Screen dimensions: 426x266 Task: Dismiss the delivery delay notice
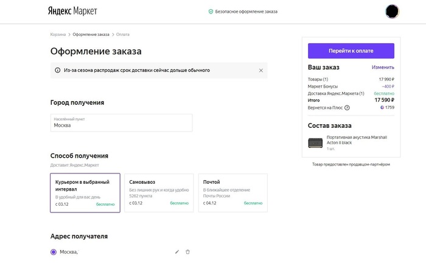(x=261, y=71)
